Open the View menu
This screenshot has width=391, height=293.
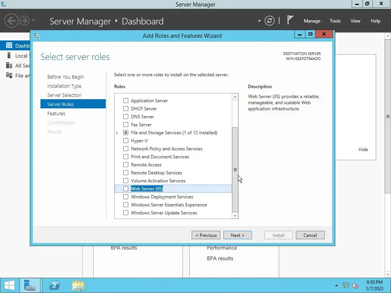pos(355,21)
